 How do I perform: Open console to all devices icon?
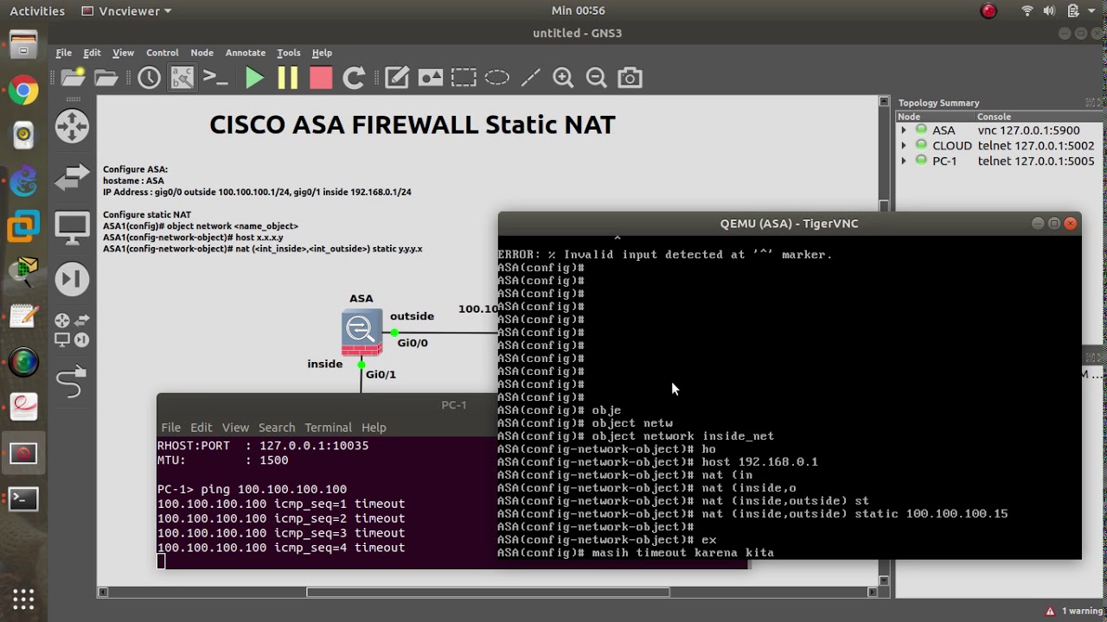pos(215,79)
